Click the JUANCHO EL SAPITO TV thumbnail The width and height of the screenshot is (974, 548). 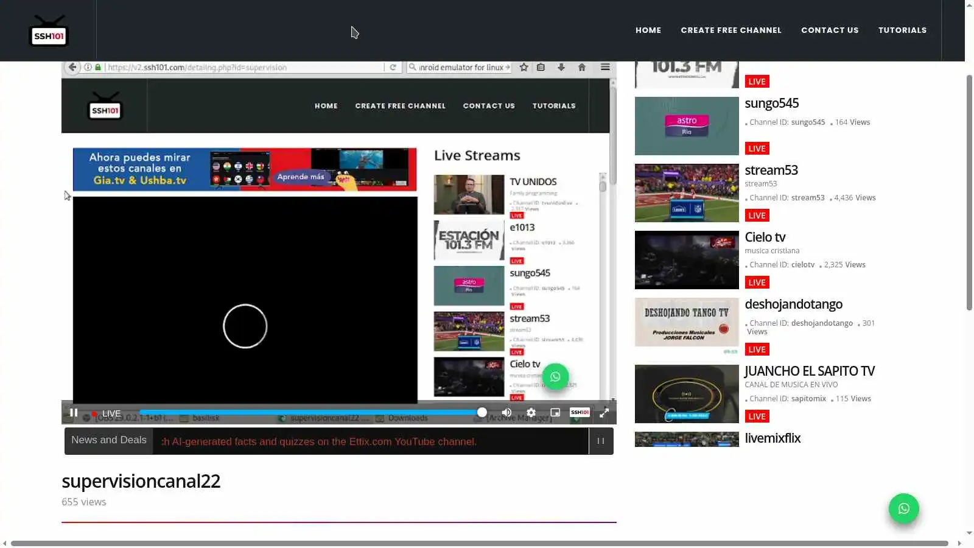point(687,394)
